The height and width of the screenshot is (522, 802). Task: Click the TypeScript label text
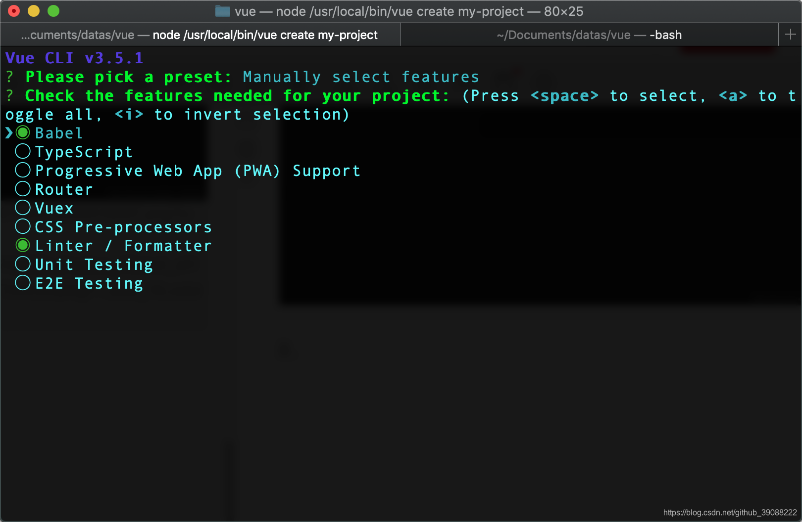tap(84, 152)
